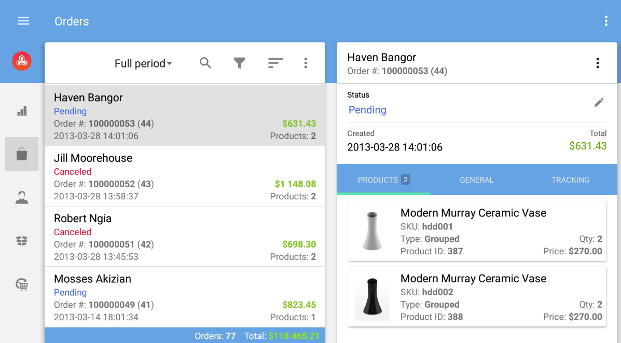The image size is (621, 343).
Task: Click order number 100000052 (43)
Action: (121, 184)
